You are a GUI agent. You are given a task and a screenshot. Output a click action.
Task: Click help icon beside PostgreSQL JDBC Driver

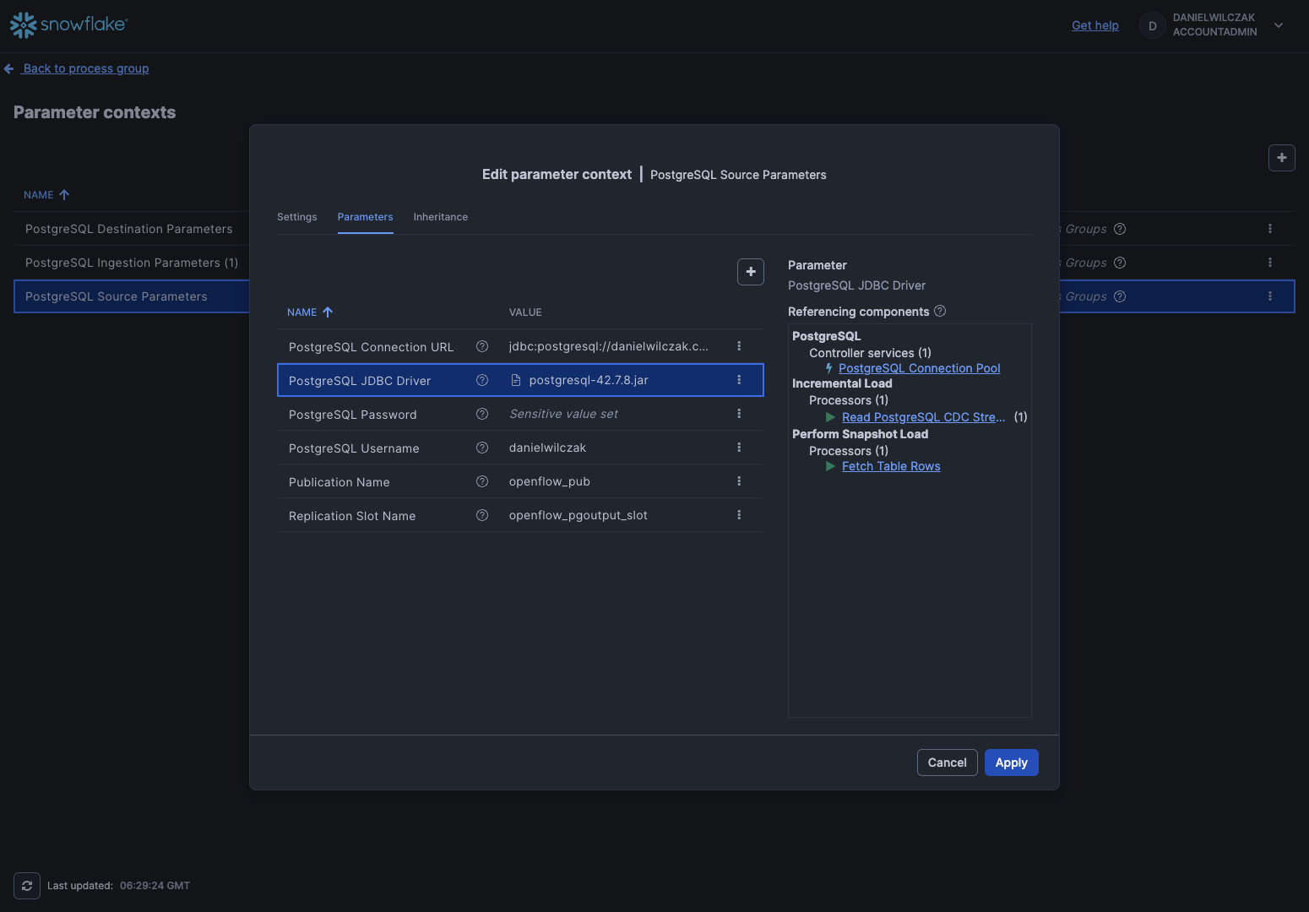tap(482, 380)
